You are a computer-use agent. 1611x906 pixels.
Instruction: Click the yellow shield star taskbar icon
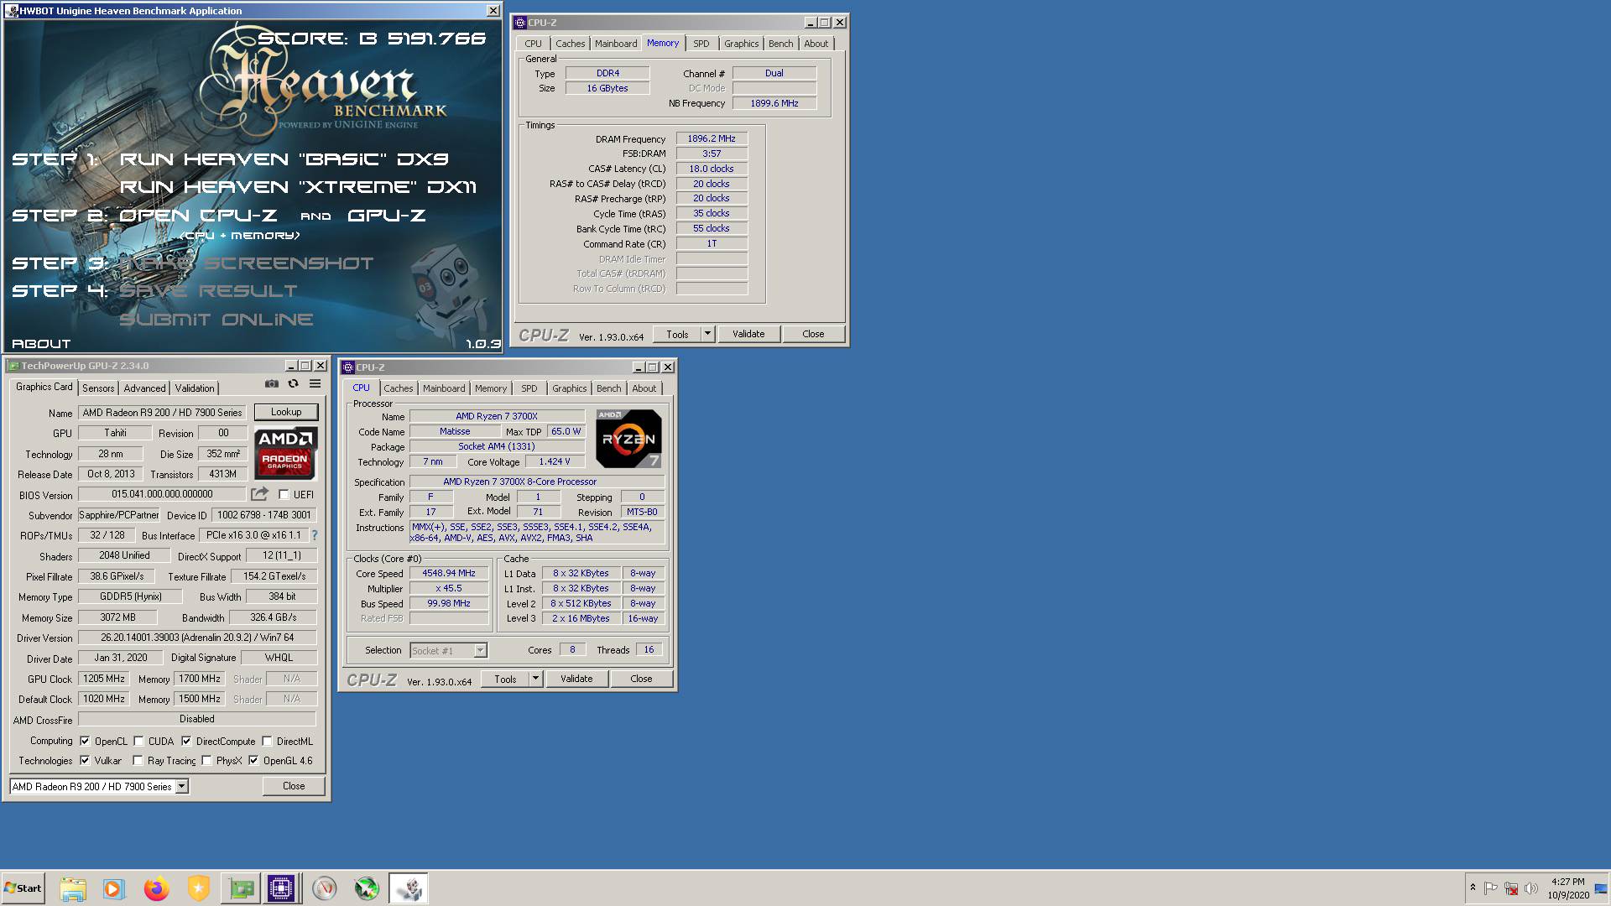point(198,888)
